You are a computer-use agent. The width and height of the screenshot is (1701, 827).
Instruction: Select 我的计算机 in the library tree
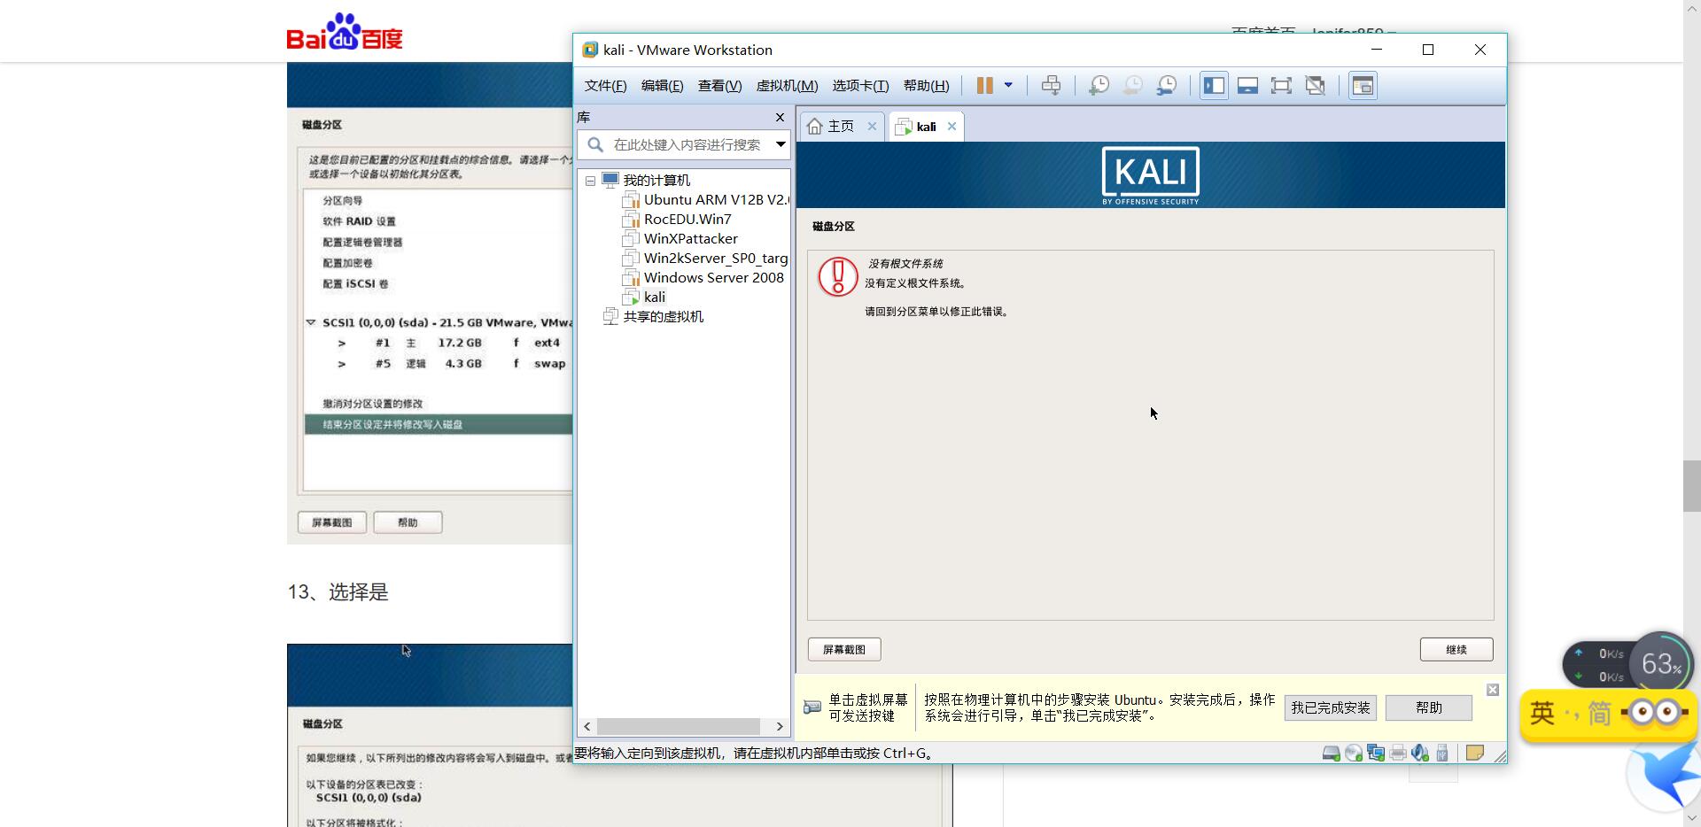coord(656,180)
